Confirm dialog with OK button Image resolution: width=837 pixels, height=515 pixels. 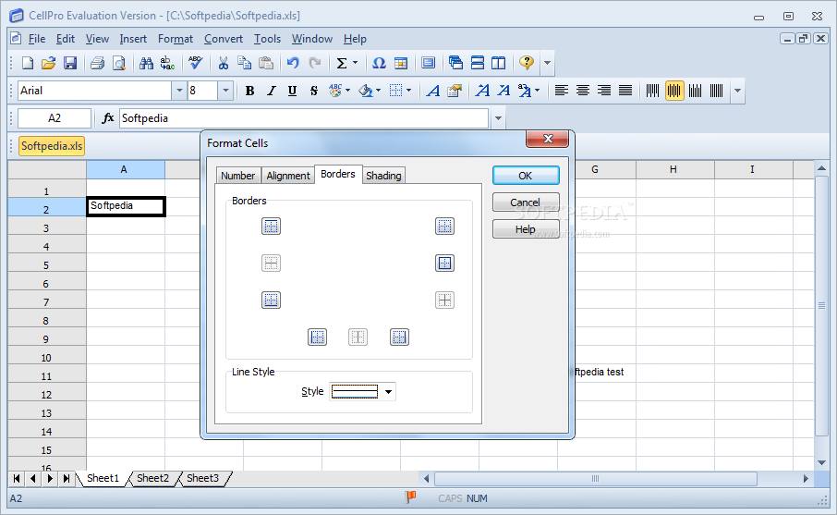coord(526,176)
